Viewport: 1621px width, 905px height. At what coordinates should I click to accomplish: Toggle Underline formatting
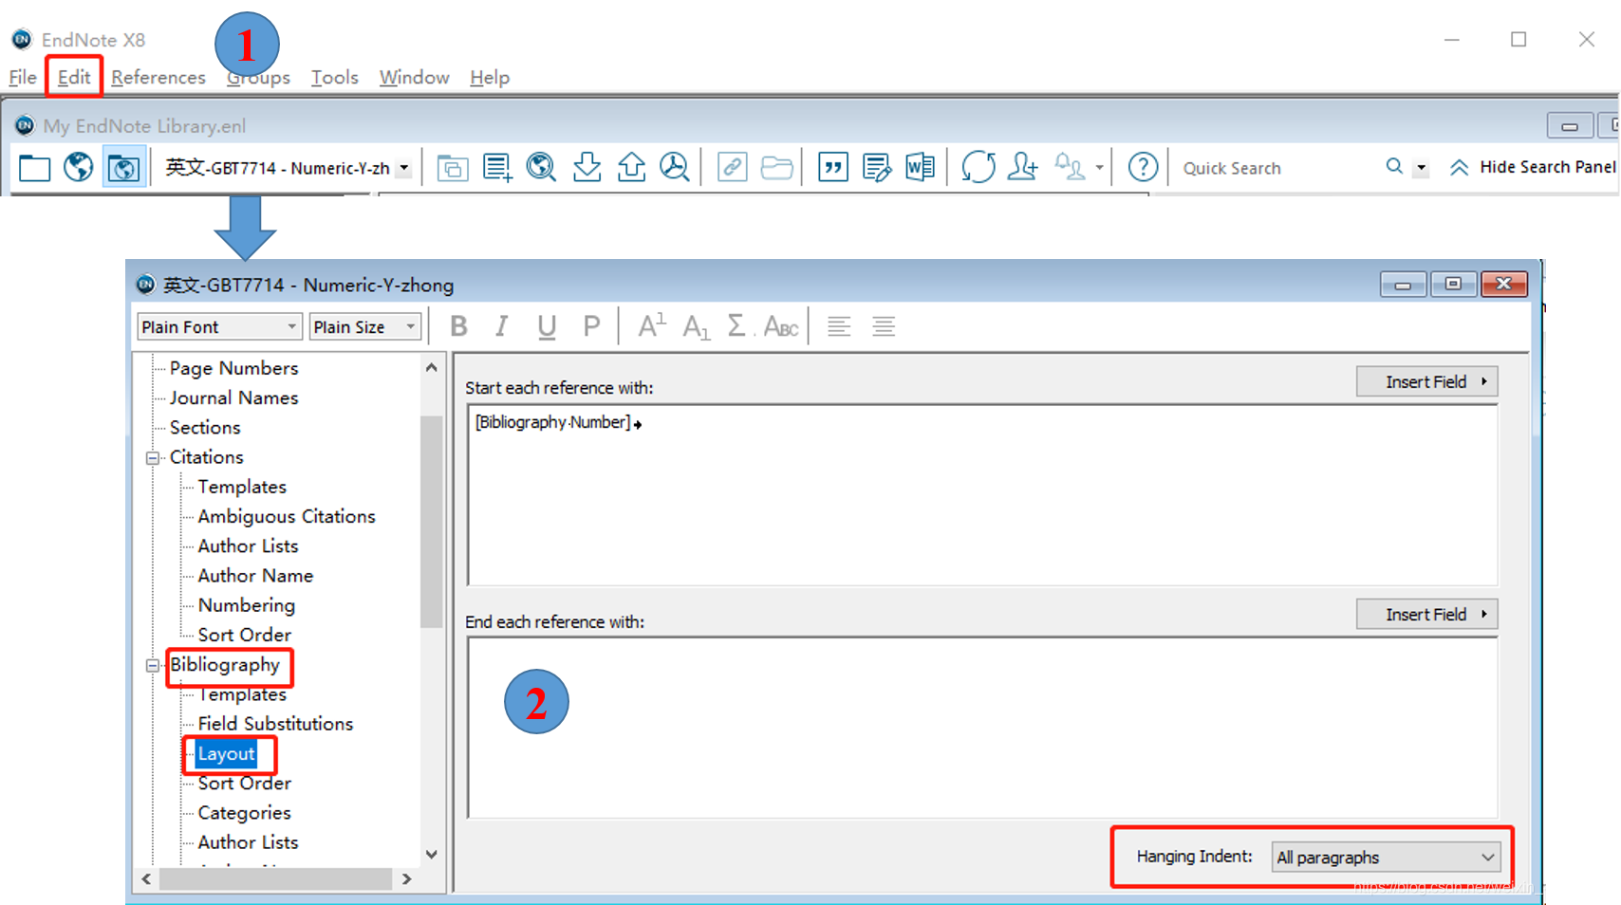pyautogui.click(x=546, y=327)
